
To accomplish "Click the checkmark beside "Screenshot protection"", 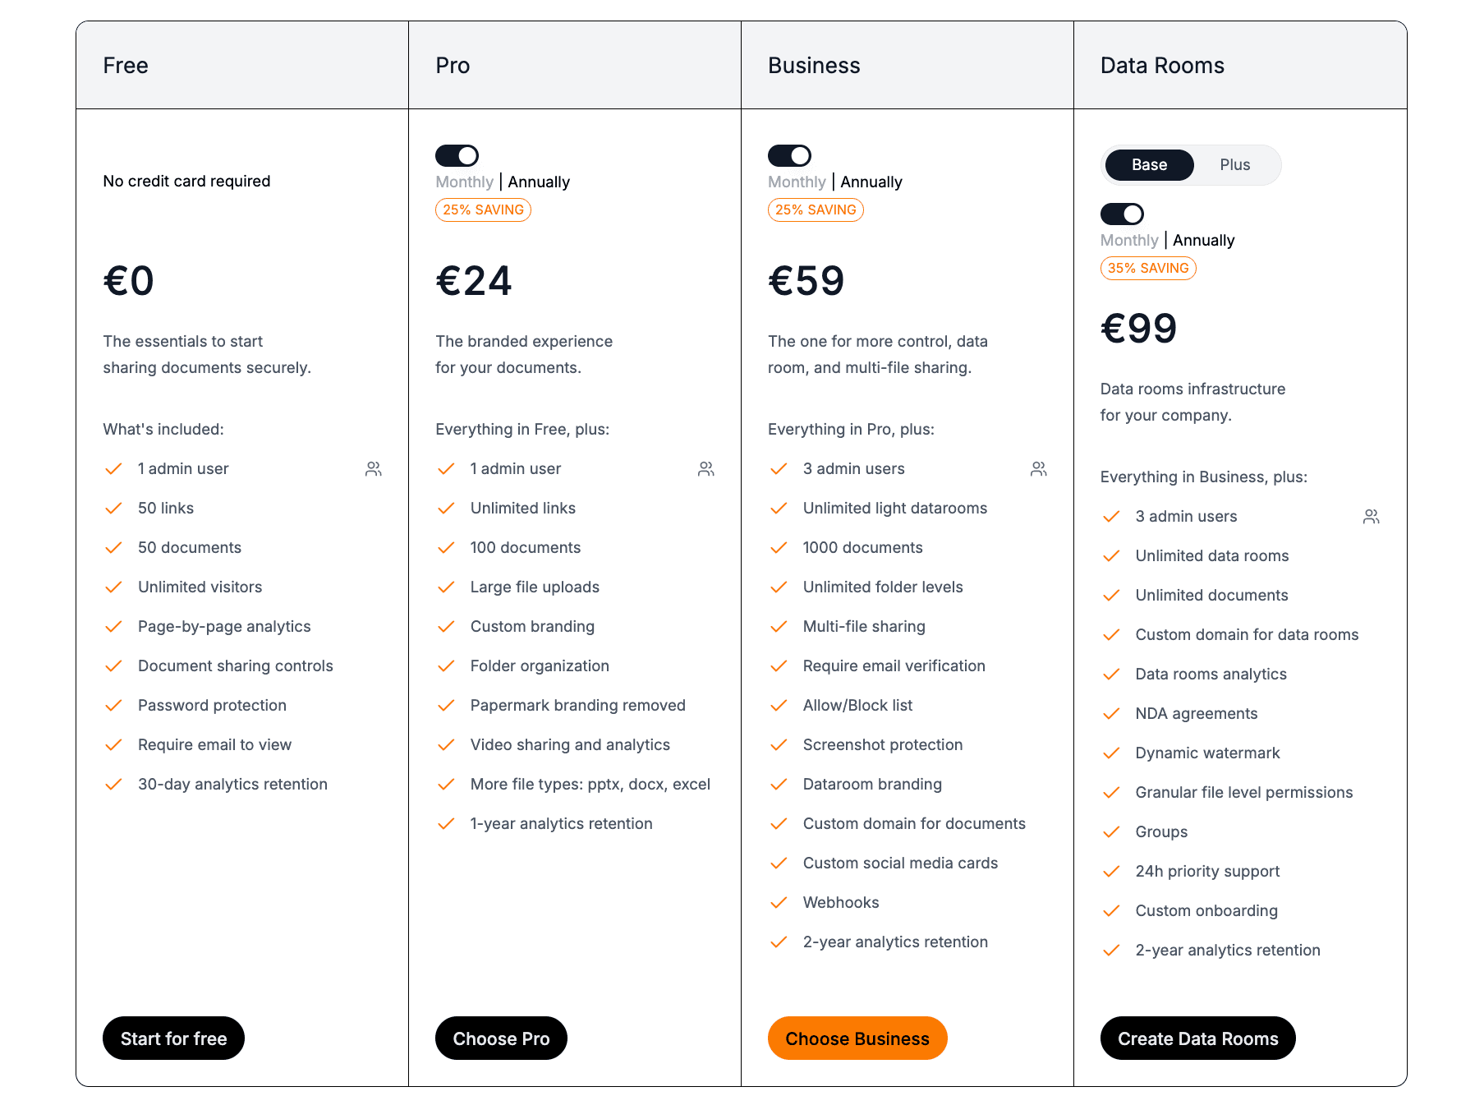I will (778, 744).
